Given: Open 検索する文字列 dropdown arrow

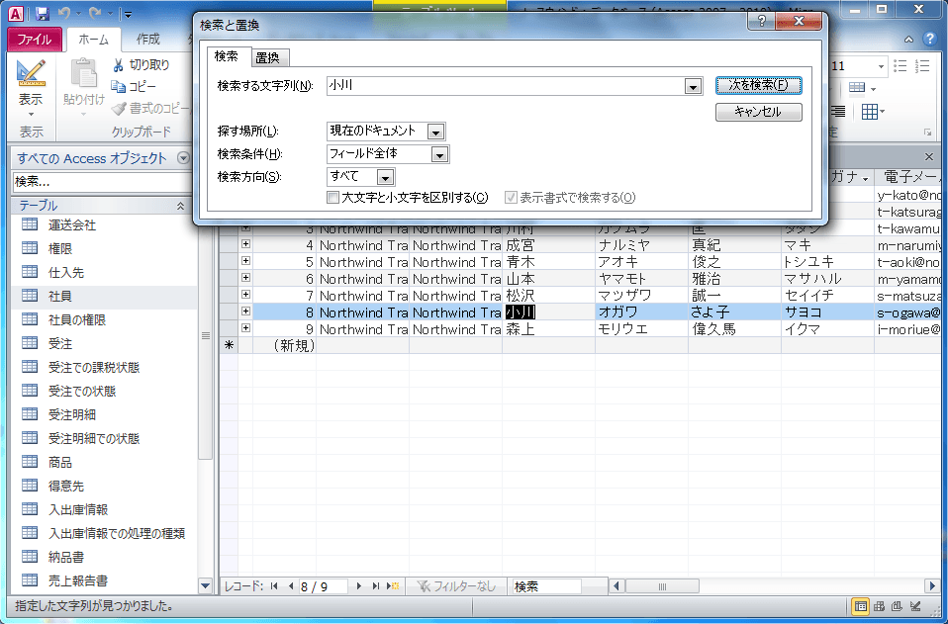Looking at the screenshot, I should coord(693,86).
